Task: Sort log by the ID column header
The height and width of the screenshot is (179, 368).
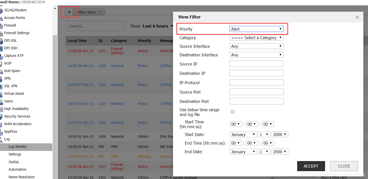Action: [101, 41]
